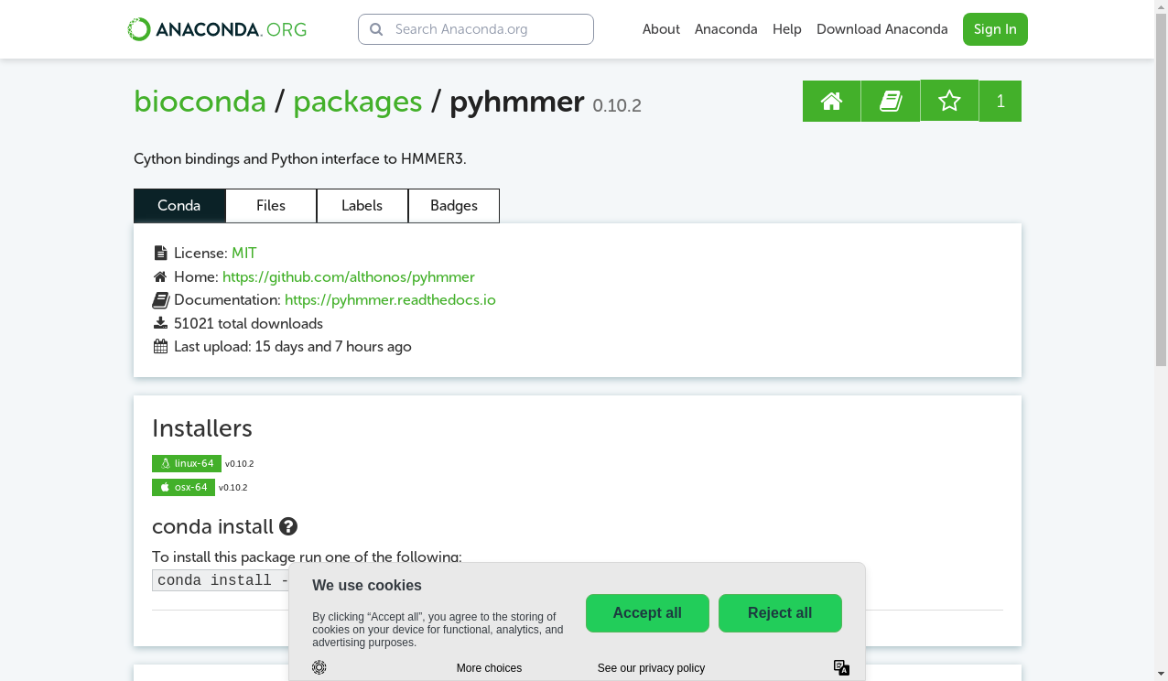Open the bioconda breadcrumb link
1168x681 pixels.
[200, 101]
